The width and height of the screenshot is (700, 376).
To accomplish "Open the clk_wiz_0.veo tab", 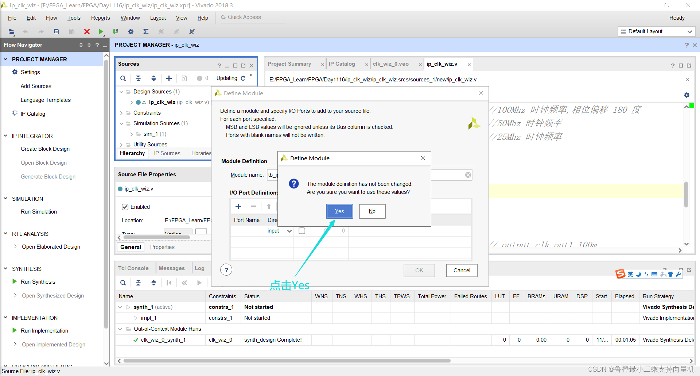I will [x=390, y=64].
